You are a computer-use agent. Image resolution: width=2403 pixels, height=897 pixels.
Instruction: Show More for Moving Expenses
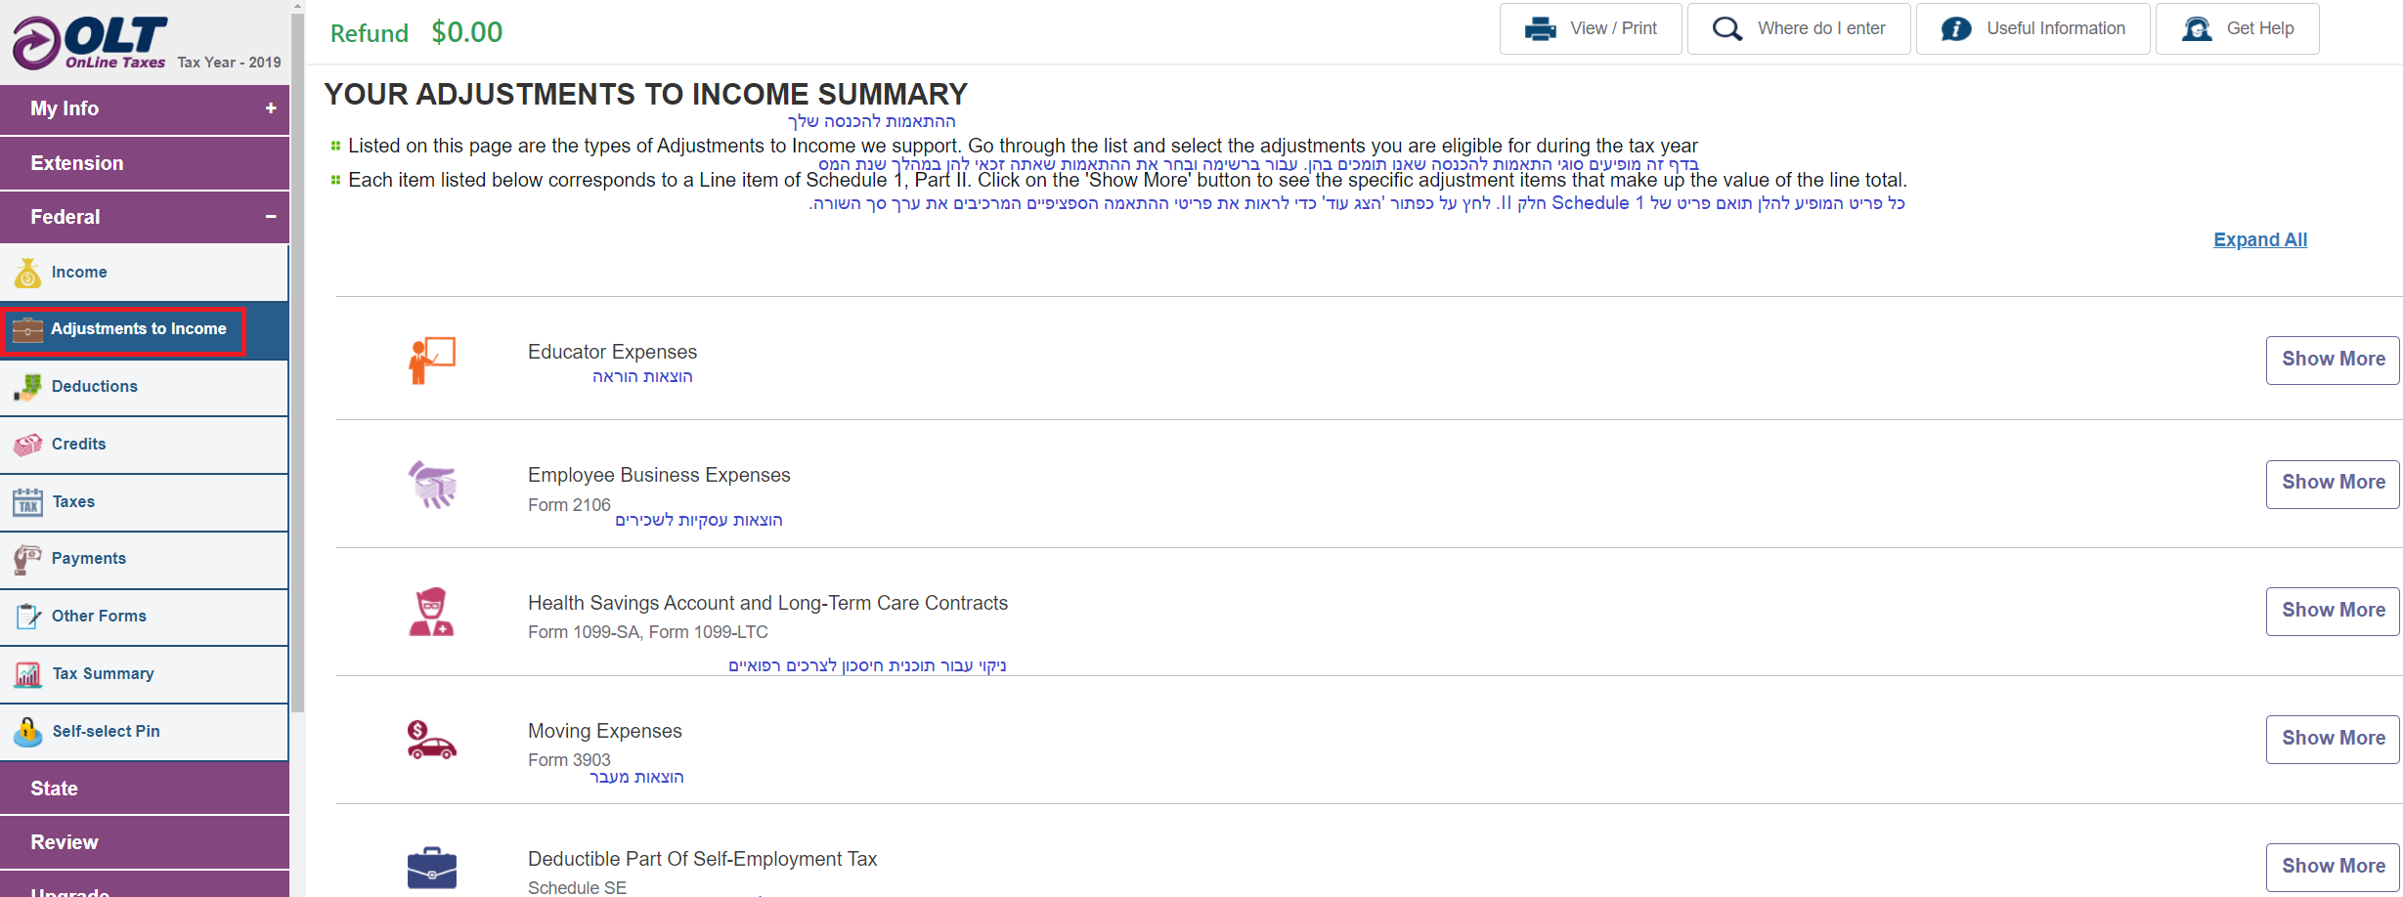[2333, 739]
